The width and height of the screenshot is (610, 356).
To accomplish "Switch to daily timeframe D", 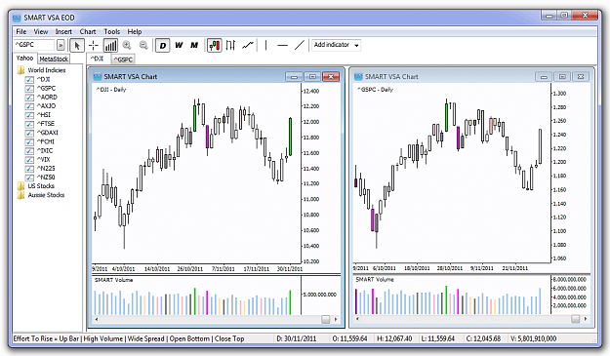I will click(x=163, y=46).
